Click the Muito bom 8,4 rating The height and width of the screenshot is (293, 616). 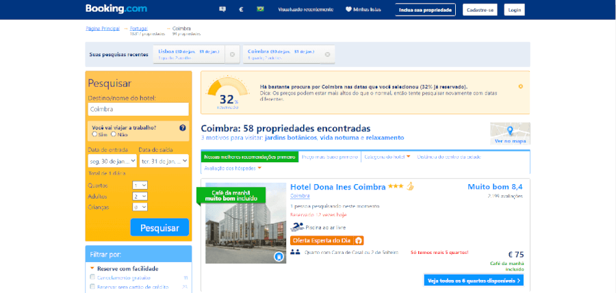click(495, 187)
